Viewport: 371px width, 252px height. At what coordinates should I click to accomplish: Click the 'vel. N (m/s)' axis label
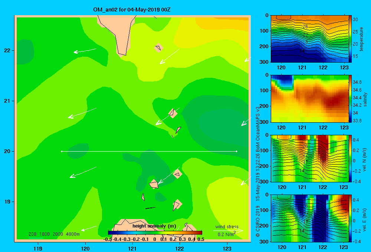(365, 160)
